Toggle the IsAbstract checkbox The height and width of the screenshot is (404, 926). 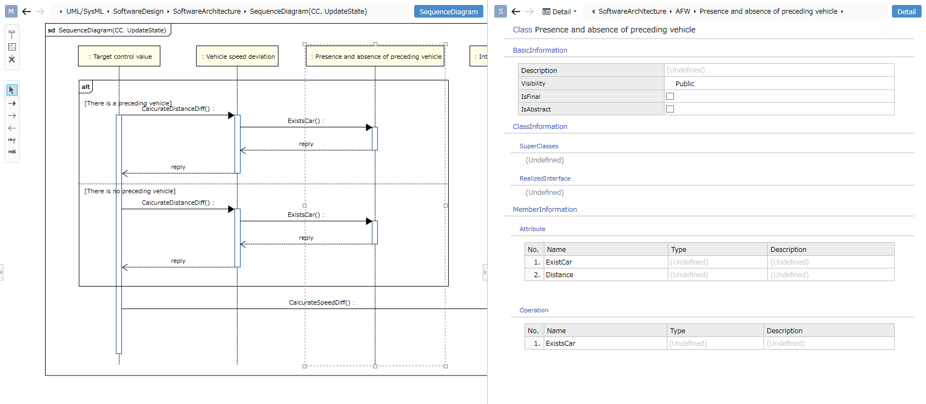(670, 109)
